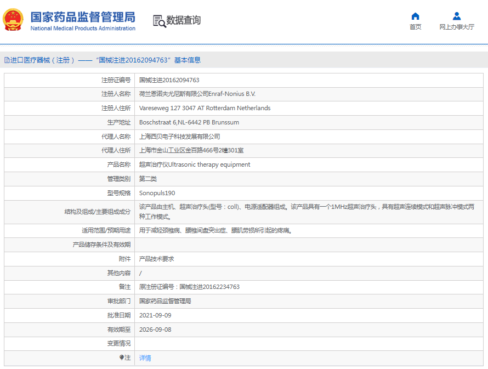Click the bullet icon beside 注
Image resolution: width=488 pixels, height=369 pixels.
(x=122, y=357)
